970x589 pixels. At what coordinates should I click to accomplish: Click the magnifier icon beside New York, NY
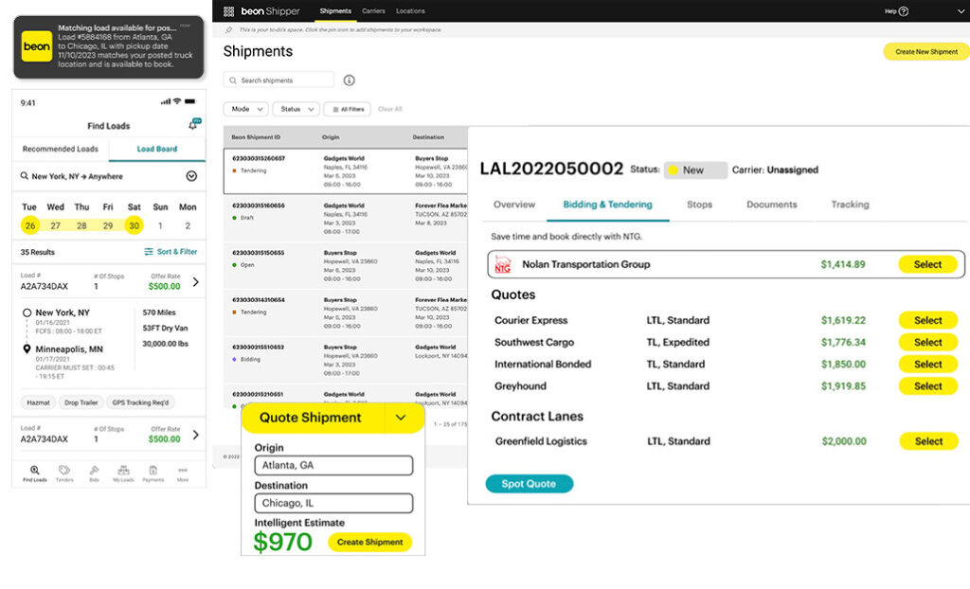point(24,176)
